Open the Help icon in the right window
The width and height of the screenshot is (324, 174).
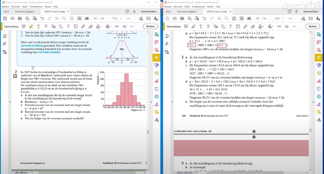pos(290,11)
